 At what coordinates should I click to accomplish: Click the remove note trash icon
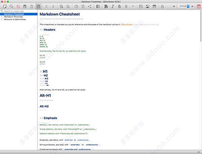[32, 6]
